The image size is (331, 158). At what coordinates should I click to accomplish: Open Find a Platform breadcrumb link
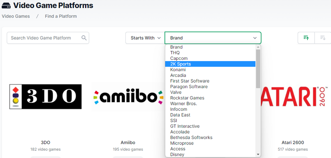(61, 16)
